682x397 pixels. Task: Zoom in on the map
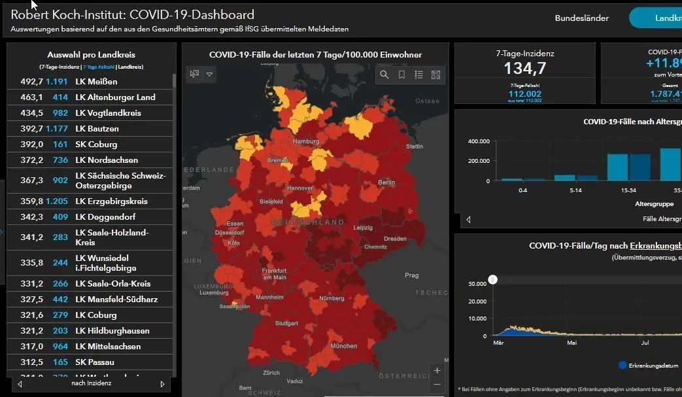(x=437, y=370)
